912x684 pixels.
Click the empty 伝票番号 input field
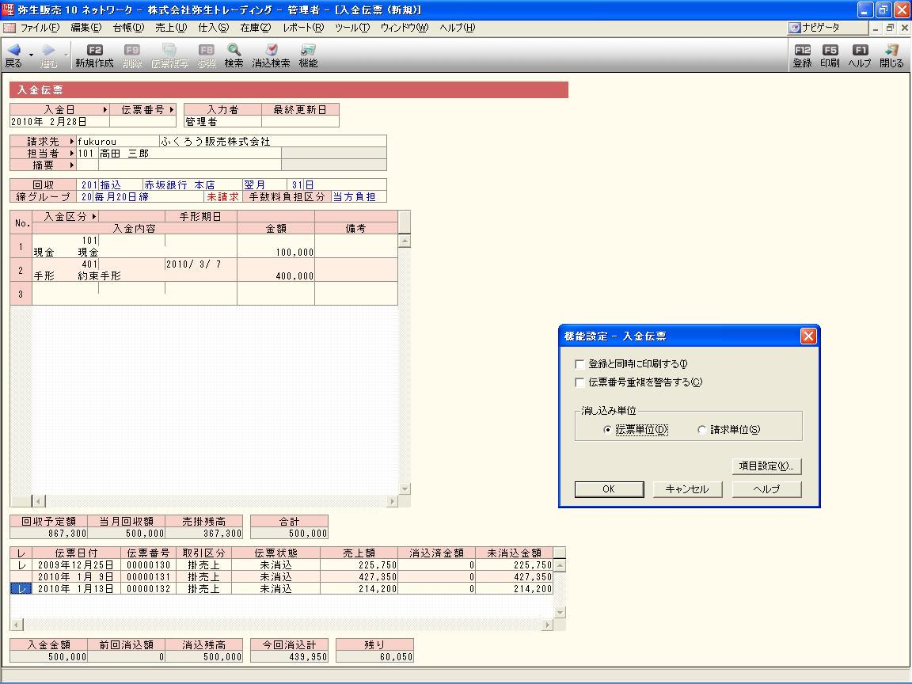point(143,122)
